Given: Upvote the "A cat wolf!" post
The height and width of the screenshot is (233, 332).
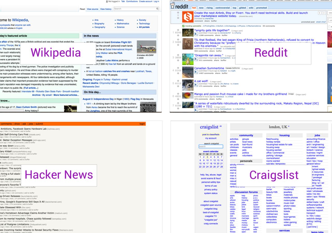Looking at the screenshot, I should (x=178, y=81).
